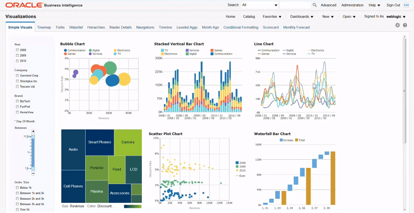Click the slider minus button

coord(33,173)
